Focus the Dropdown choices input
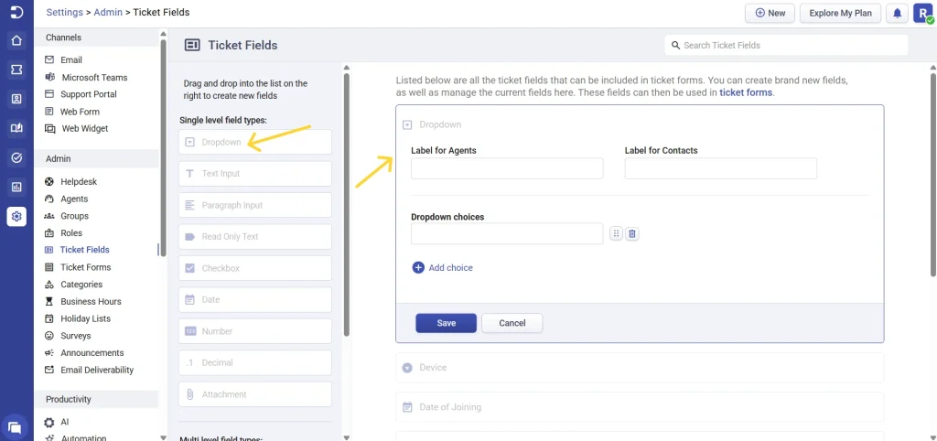 [507, 233]
